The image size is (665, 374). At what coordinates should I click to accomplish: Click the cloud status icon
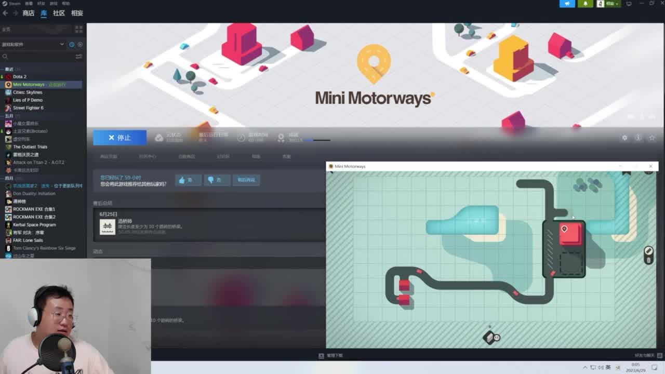click(x=159, y=138)
